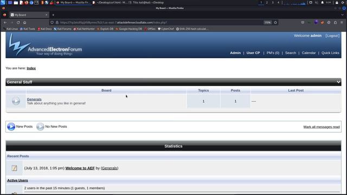Click the tracking protection shield icon
The image size is (347, 195).
click(x=52, y=22)
